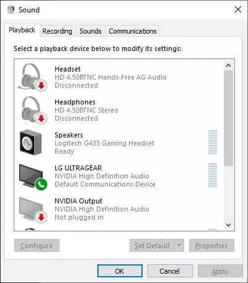Confirm with the OK button
The height and width of the screenshot is (283, 248).
click(120, 271)
